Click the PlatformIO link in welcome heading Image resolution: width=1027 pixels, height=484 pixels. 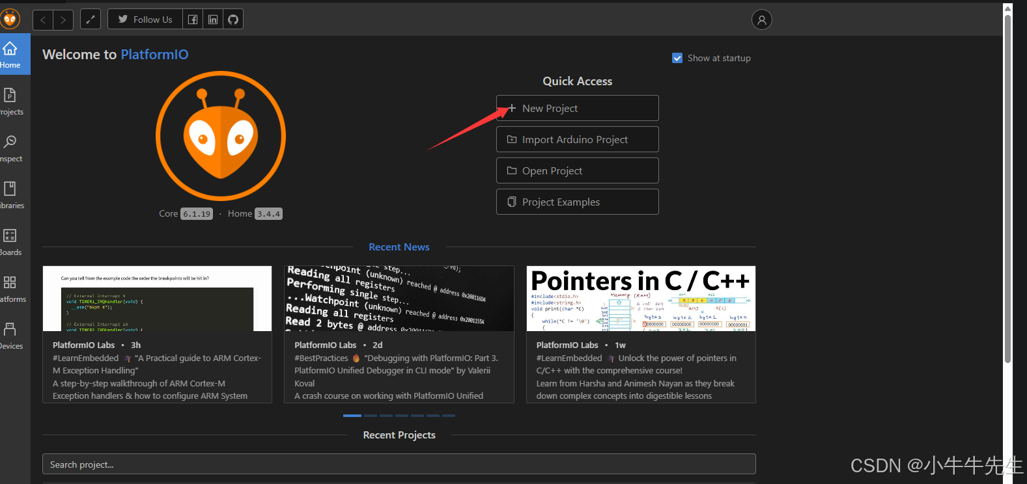click(154, 55)
